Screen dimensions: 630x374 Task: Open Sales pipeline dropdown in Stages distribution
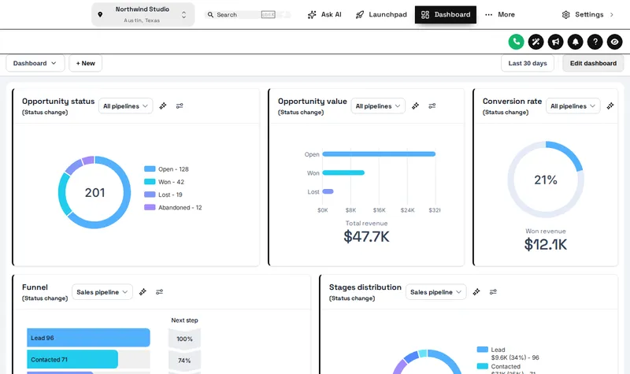click(435, 292)
